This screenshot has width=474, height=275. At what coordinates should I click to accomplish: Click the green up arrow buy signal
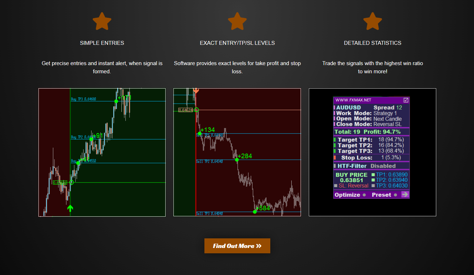click(x=70, y=208)
